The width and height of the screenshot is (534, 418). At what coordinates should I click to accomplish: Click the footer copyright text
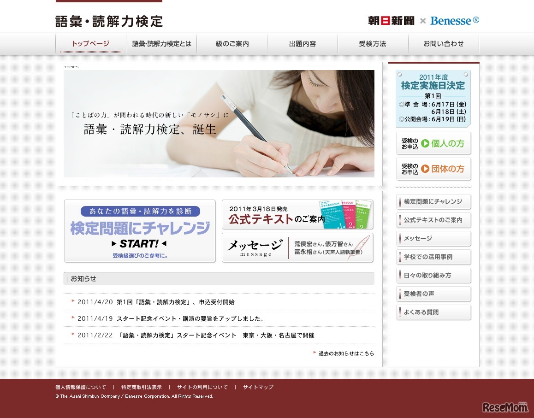click(x=134, y=396)
